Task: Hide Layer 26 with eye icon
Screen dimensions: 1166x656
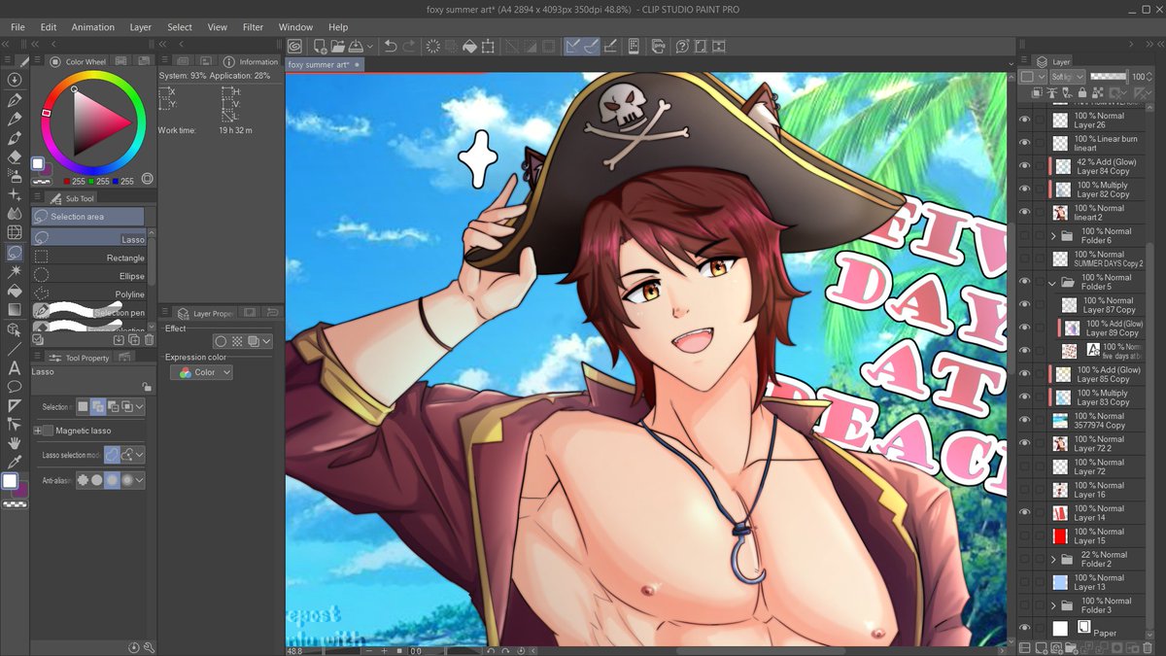Action: point(1024,120)
